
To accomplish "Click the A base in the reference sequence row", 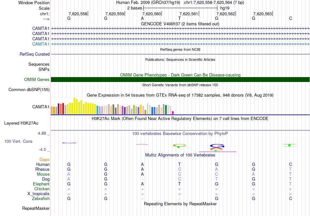I will [142, 18].
